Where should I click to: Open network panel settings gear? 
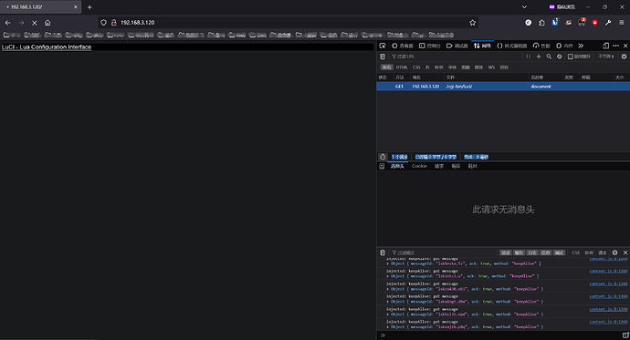pos(624,57)
